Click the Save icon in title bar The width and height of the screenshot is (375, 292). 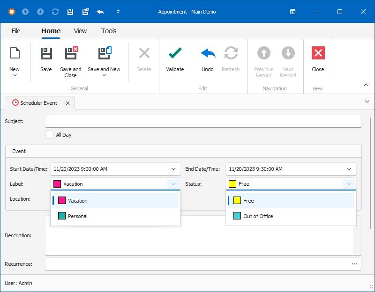[70, 12]
